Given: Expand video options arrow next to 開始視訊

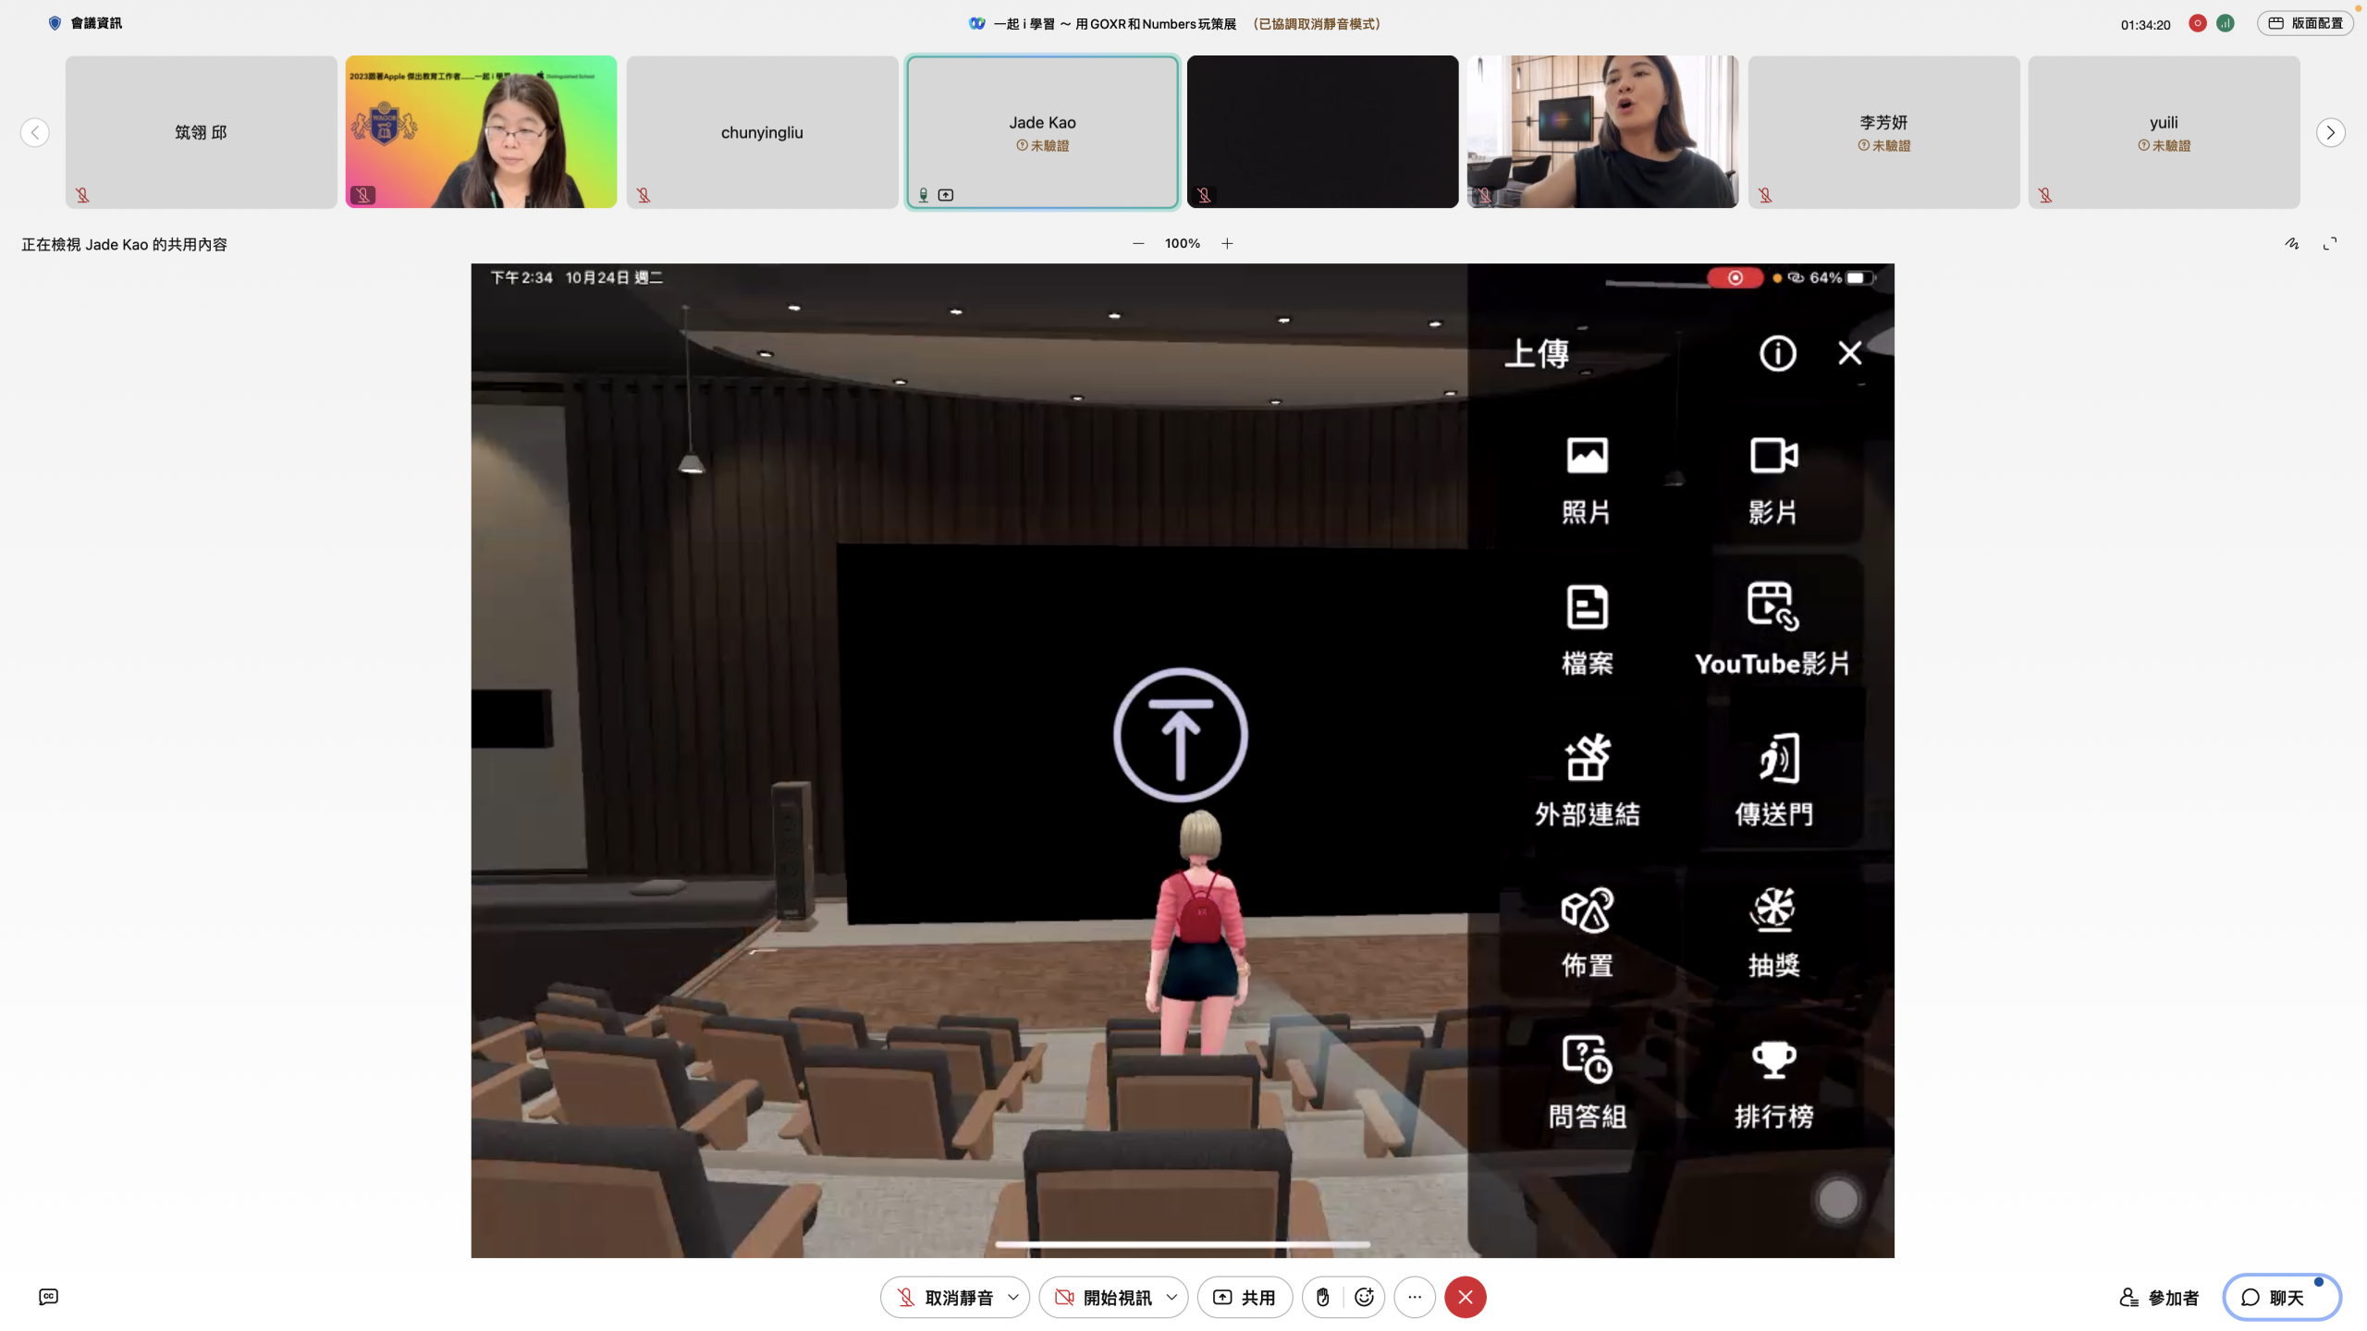Looking at the screenshot, I should coord(1171,1297).
